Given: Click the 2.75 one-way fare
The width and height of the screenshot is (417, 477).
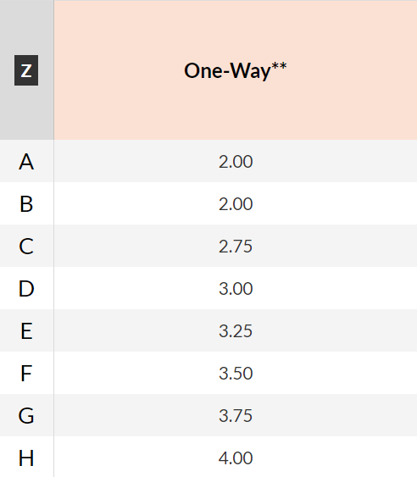Looking at the screenshot, I should 236,246.
